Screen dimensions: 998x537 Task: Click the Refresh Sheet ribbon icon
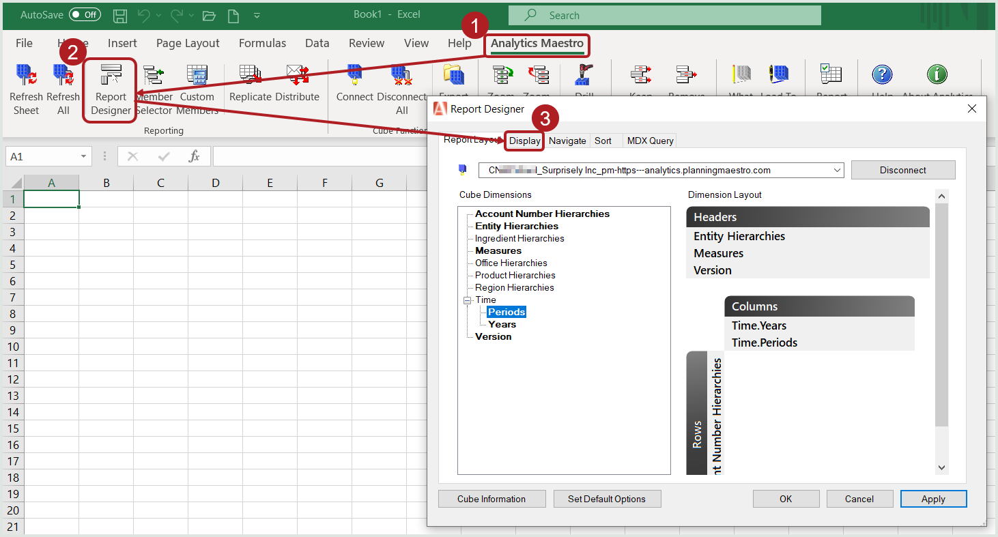[26, 75]
